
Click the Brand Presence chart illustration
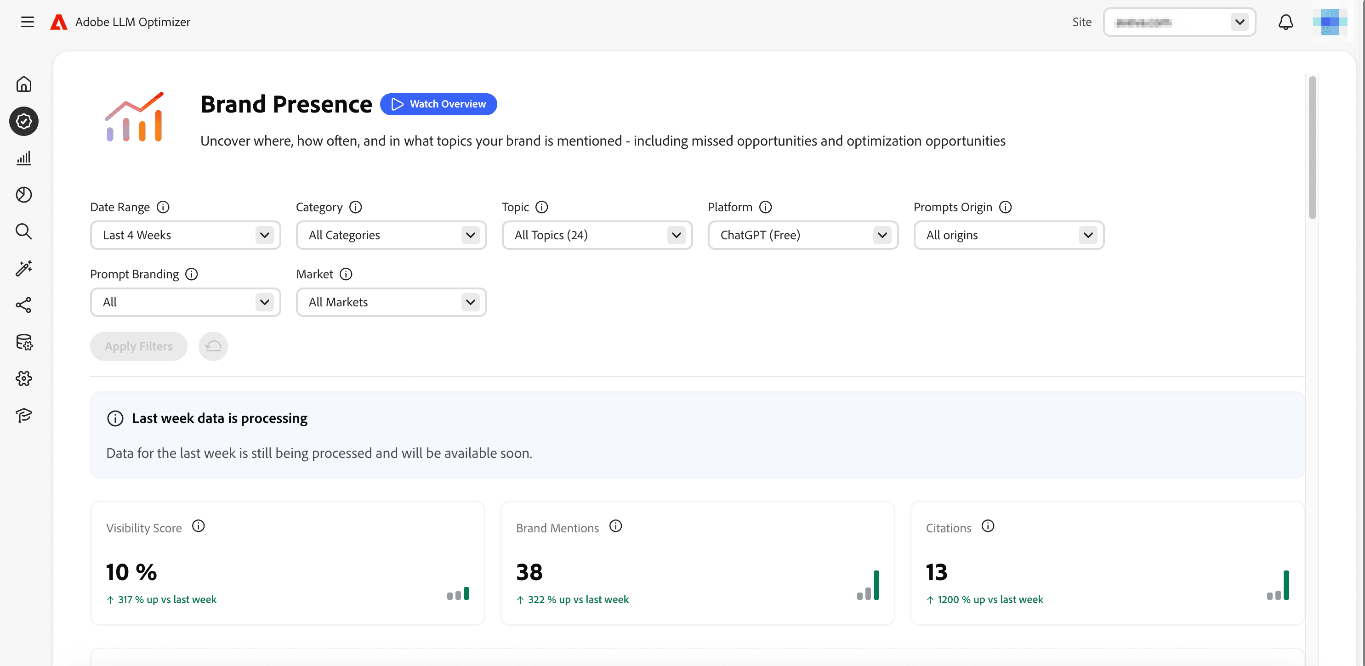click(135, 117)
